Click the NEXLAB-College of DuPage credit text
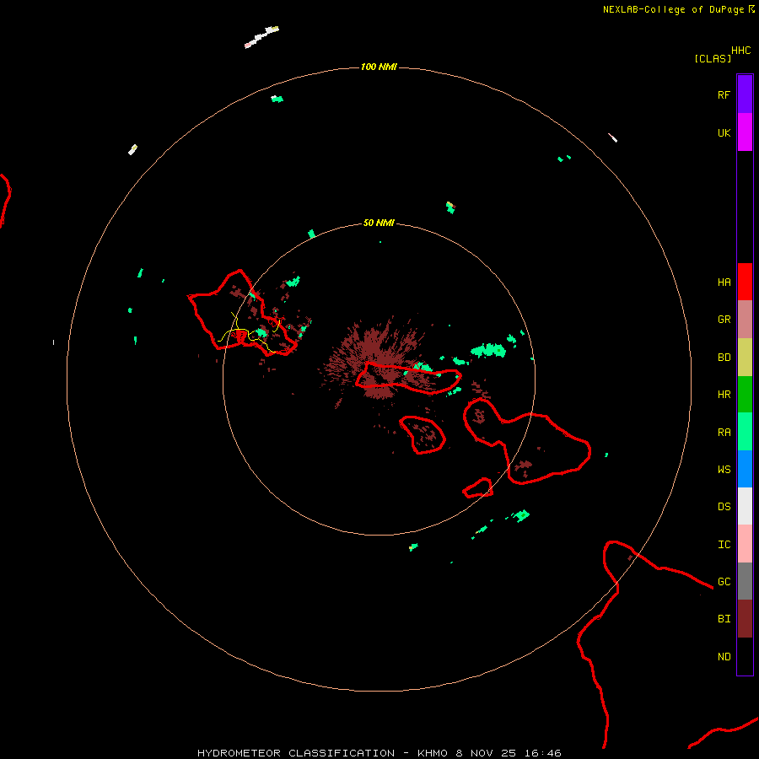This screenshot has height=759, width=759. 673,9
